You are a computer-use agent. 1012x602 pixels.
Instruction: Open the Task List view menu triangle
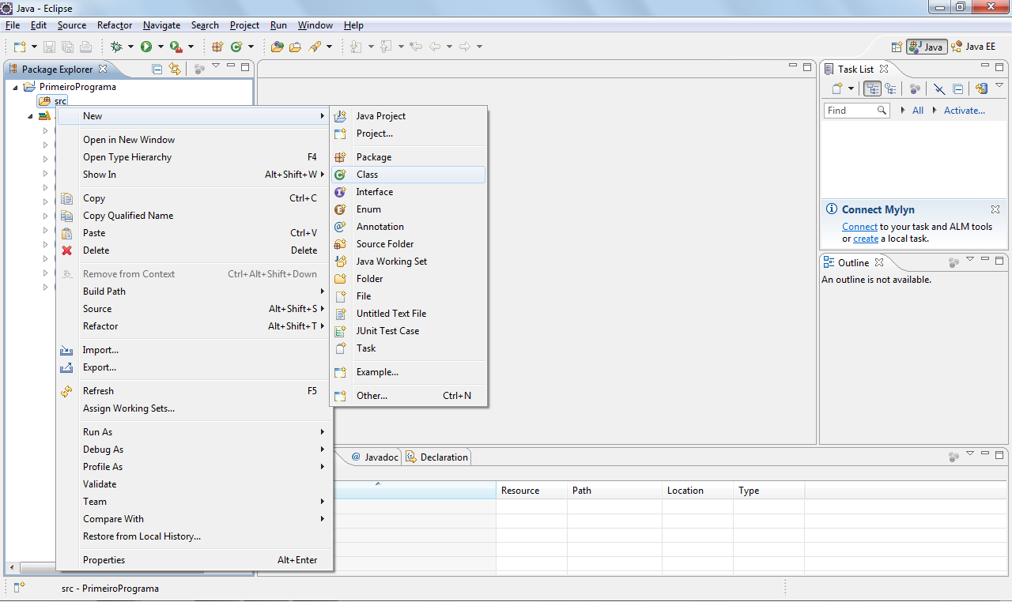point(999,85)
